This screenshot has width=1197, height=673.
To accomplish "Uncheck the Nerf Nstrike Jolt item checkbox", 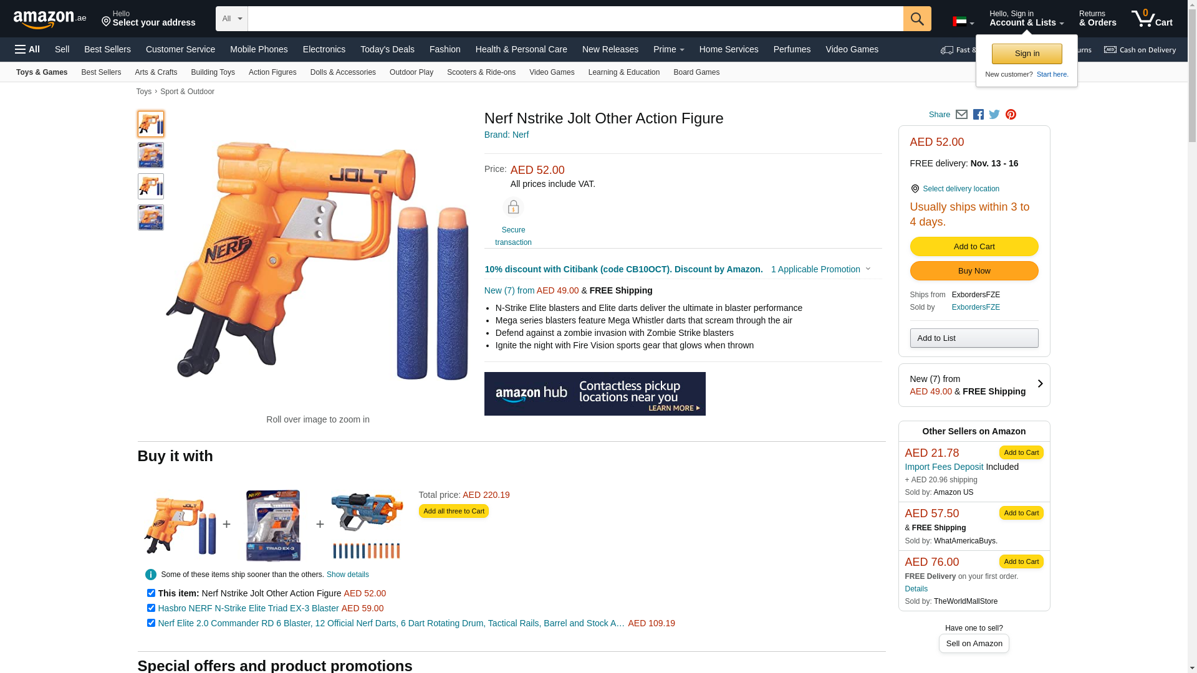I will (x=151, y=593).
